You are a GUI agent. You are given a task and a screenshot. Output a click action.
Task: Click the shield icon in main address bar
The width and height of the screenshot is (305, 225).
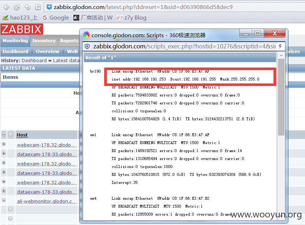(49, 7)
